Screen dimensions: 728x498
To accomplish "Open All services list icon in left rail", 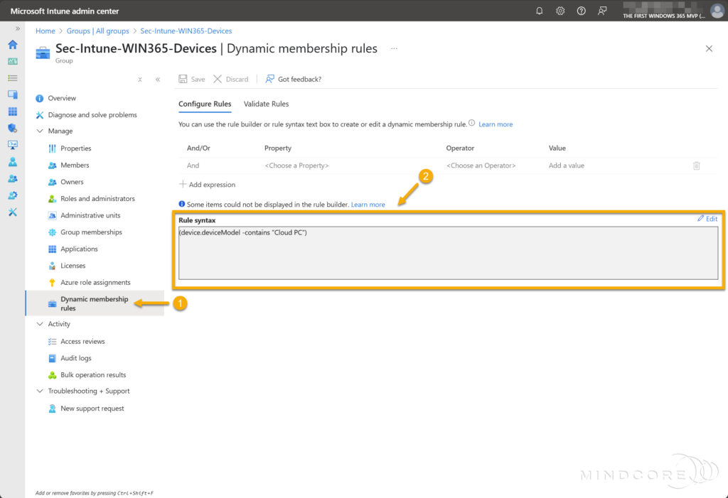I will coord(13,78).
